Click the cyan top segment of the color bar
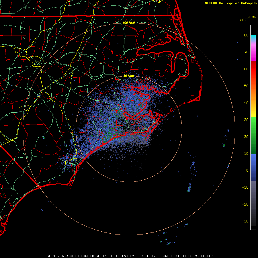Viewport: 258px width, 258px height. click(253, 38)
